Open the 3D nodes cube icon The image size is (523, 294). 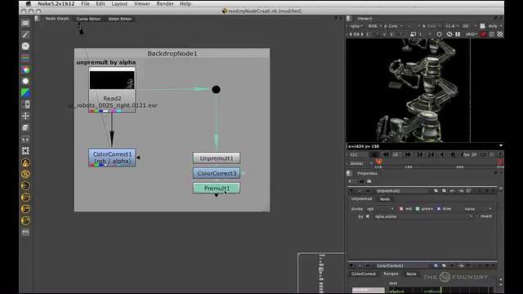[x=25, y=127]
